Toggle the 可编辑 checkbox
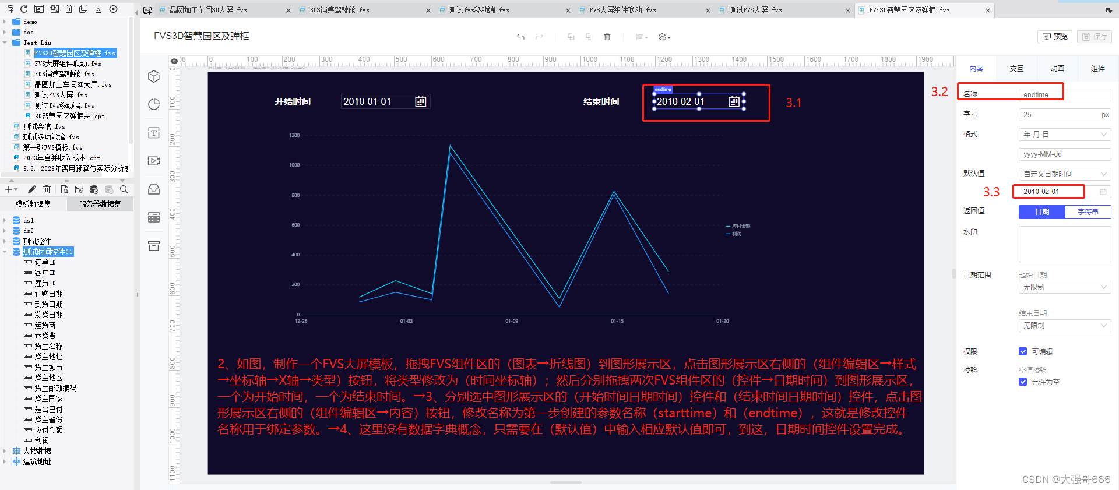Viewport: 1119px width, 490px height. [x=1022, y=351]
